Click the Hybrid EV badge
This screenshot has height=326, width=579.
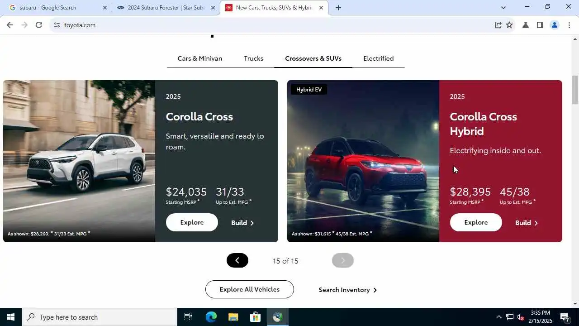pos(309,90)
